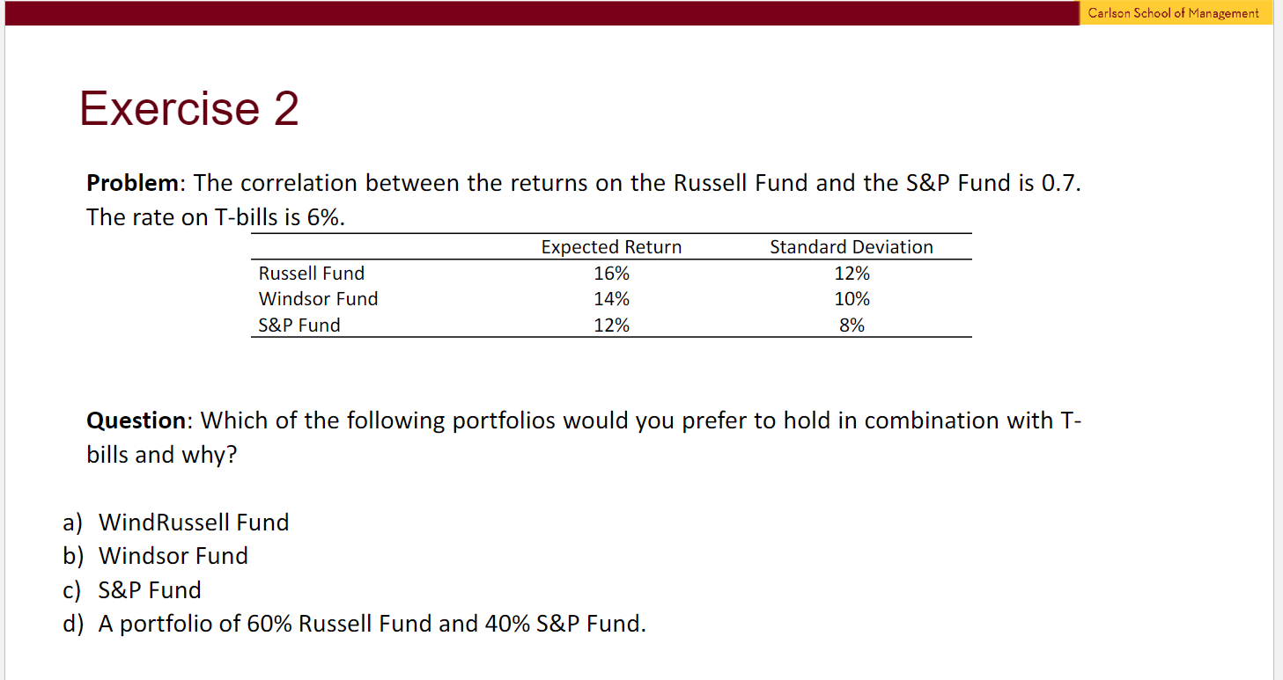Image resolution: width=1283 pixels, height=680 pixels.
Task: Click the Exercise 2 heading
Action: point(189,109)
